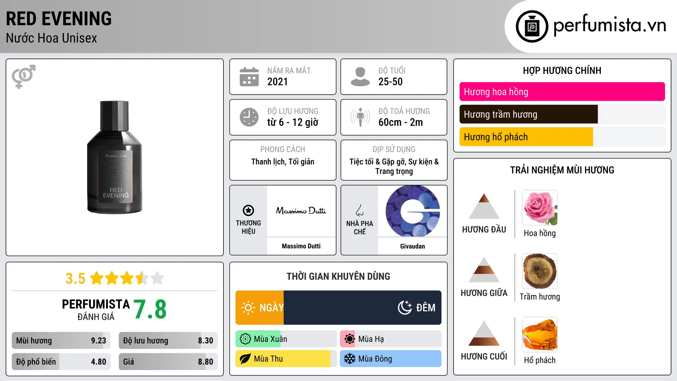Click the half-filled fourth rating star

142,278
